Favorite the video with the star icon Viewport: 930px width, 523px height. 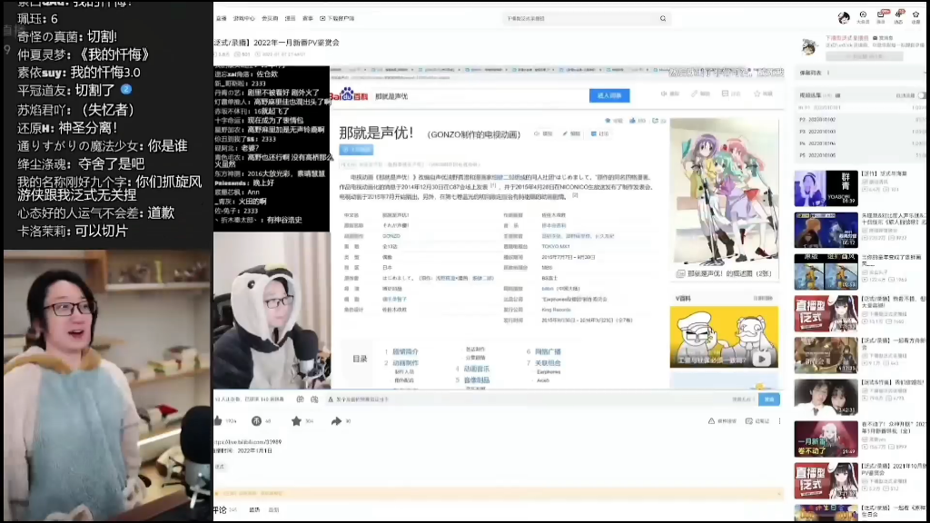click(x=295, y=421)
